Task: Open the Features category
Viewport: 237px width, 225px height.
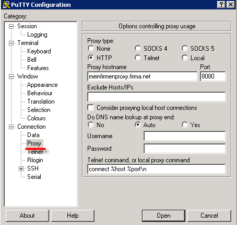Action: tap(38, 68)
